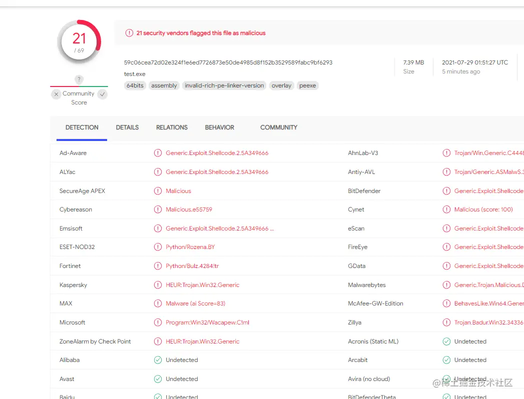Viewport: 524px width, 399px height.
Task: Vote positive with Community Score check icon
Action: click(103, 94)
